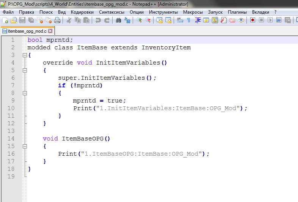Create a new file with the New toolbar icon
The height and width of the screenshot is (202, 298).
coord(5,20)
